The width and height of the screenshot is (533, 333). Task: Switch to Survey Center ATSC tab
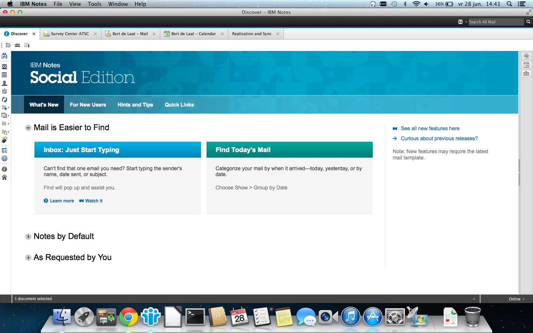coord(70,34)
